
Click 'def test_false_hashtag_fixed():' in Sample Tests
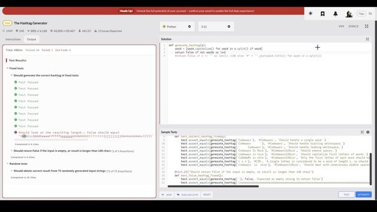click(x=199, y=175)
